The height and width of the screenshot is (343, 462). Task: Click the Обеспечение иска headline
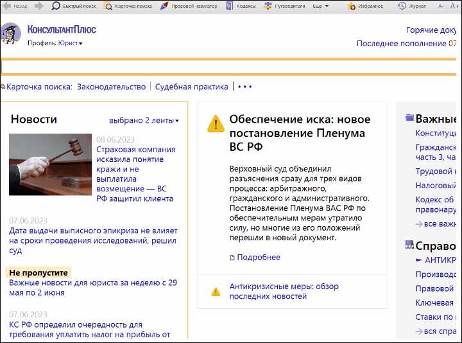point(300,133)
